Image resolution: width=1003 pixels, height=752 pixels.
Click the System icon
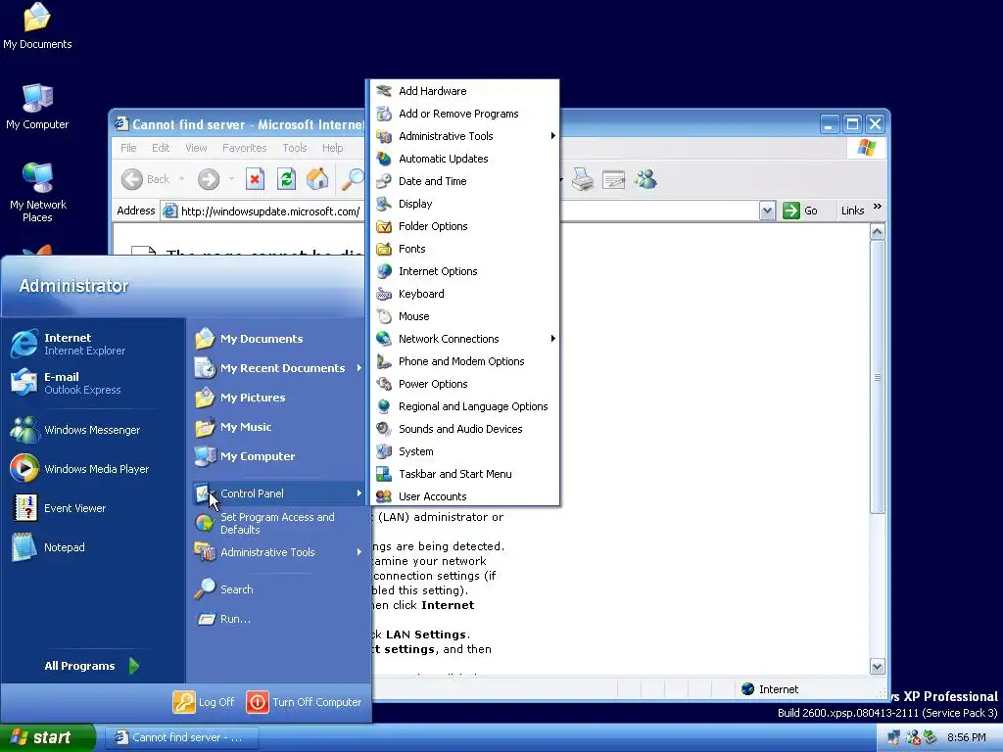pos(384,450)
